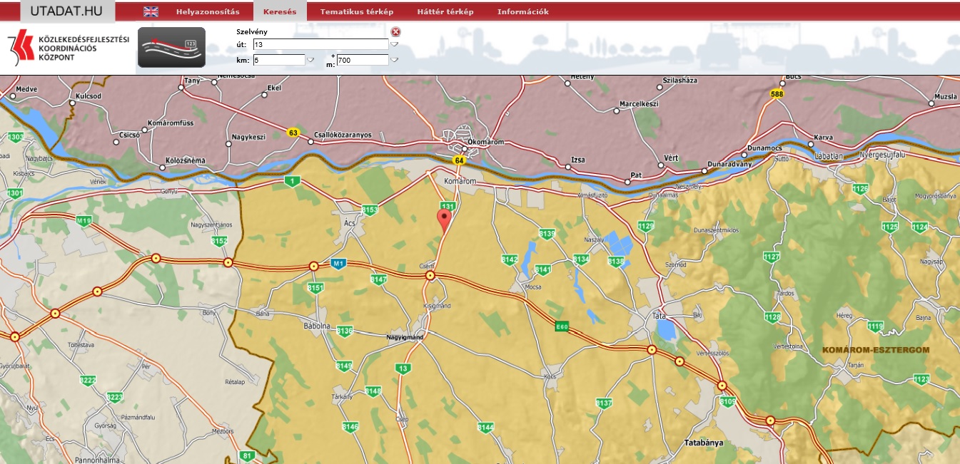Switch language with the UK flag icon
Image resolution: width=960 pixels, height=464 pixels.
(x=151, y=11)
